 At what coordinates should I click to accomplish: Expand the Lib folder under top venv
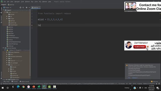7,16
